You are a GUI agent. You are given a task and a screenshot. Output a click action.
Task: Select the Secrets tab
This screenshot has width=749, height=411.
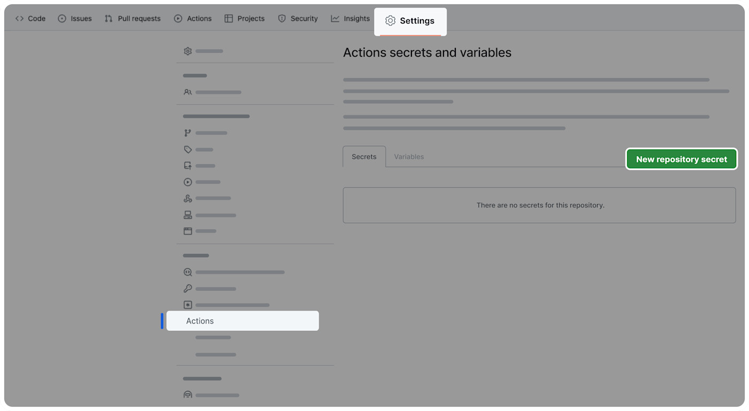(364, 157)
